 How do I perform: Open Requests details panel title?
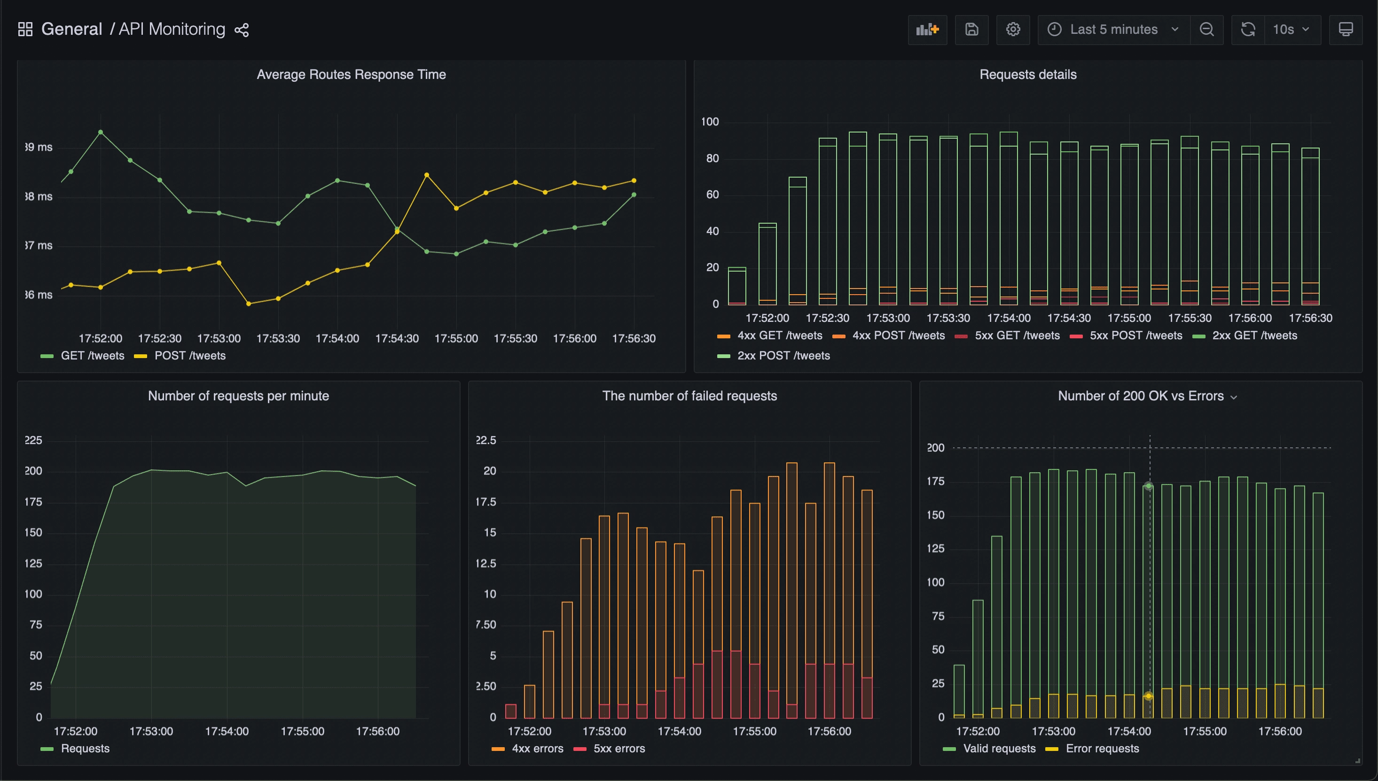click(1028, 75)
